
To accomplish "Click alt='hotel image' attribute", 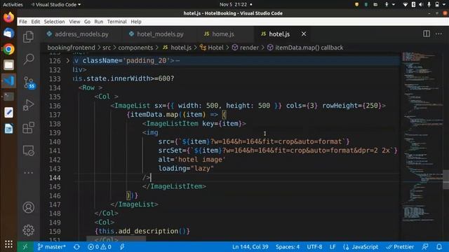I will coord(192,160).
